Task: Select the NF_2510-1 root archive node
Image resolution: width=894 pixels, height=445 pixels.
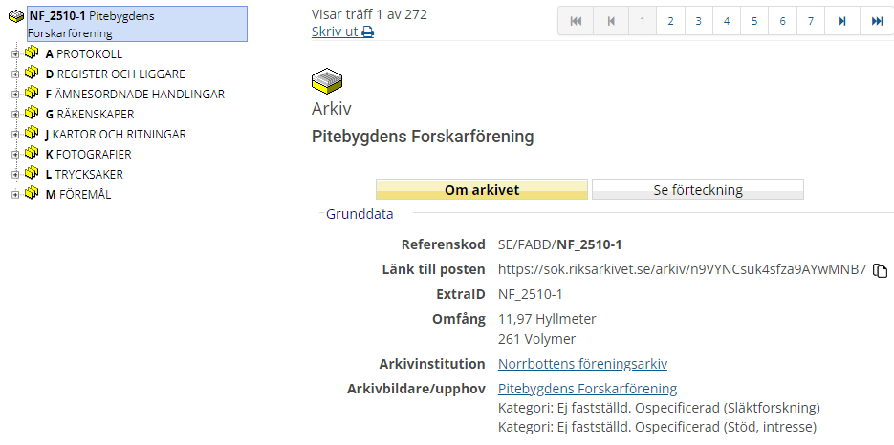Action: click(x=91, y=24)
